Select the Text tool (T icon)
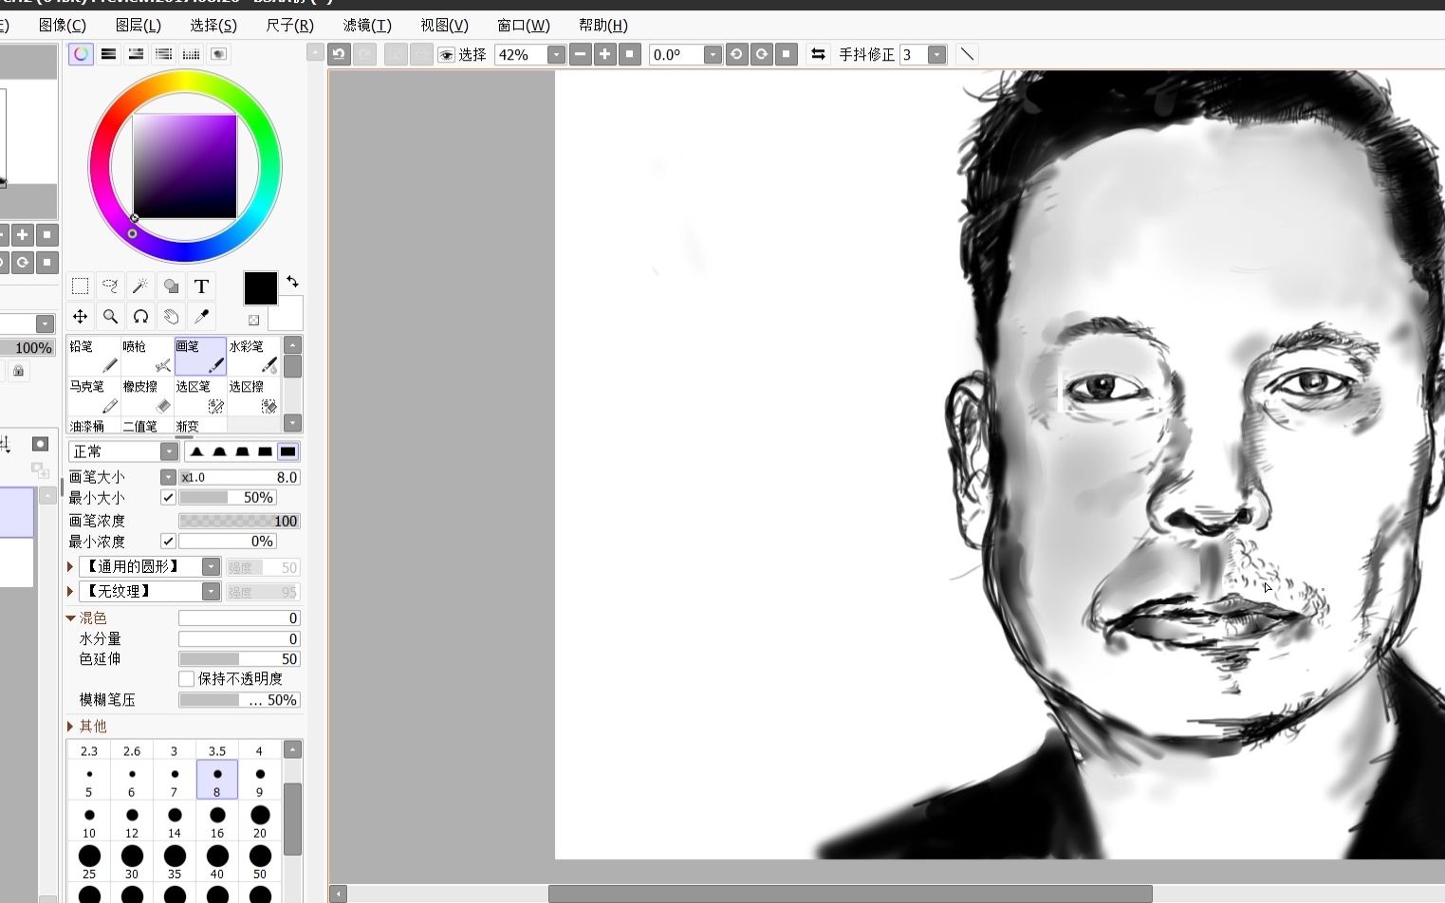The height and width of the screenshot is (903, 1445). coord(201,286)
